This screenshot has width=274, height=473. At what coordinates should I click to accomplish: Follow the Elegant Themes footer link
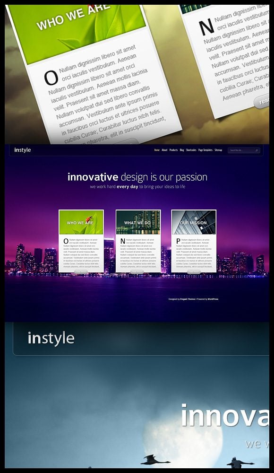click(x=188, y=299)
